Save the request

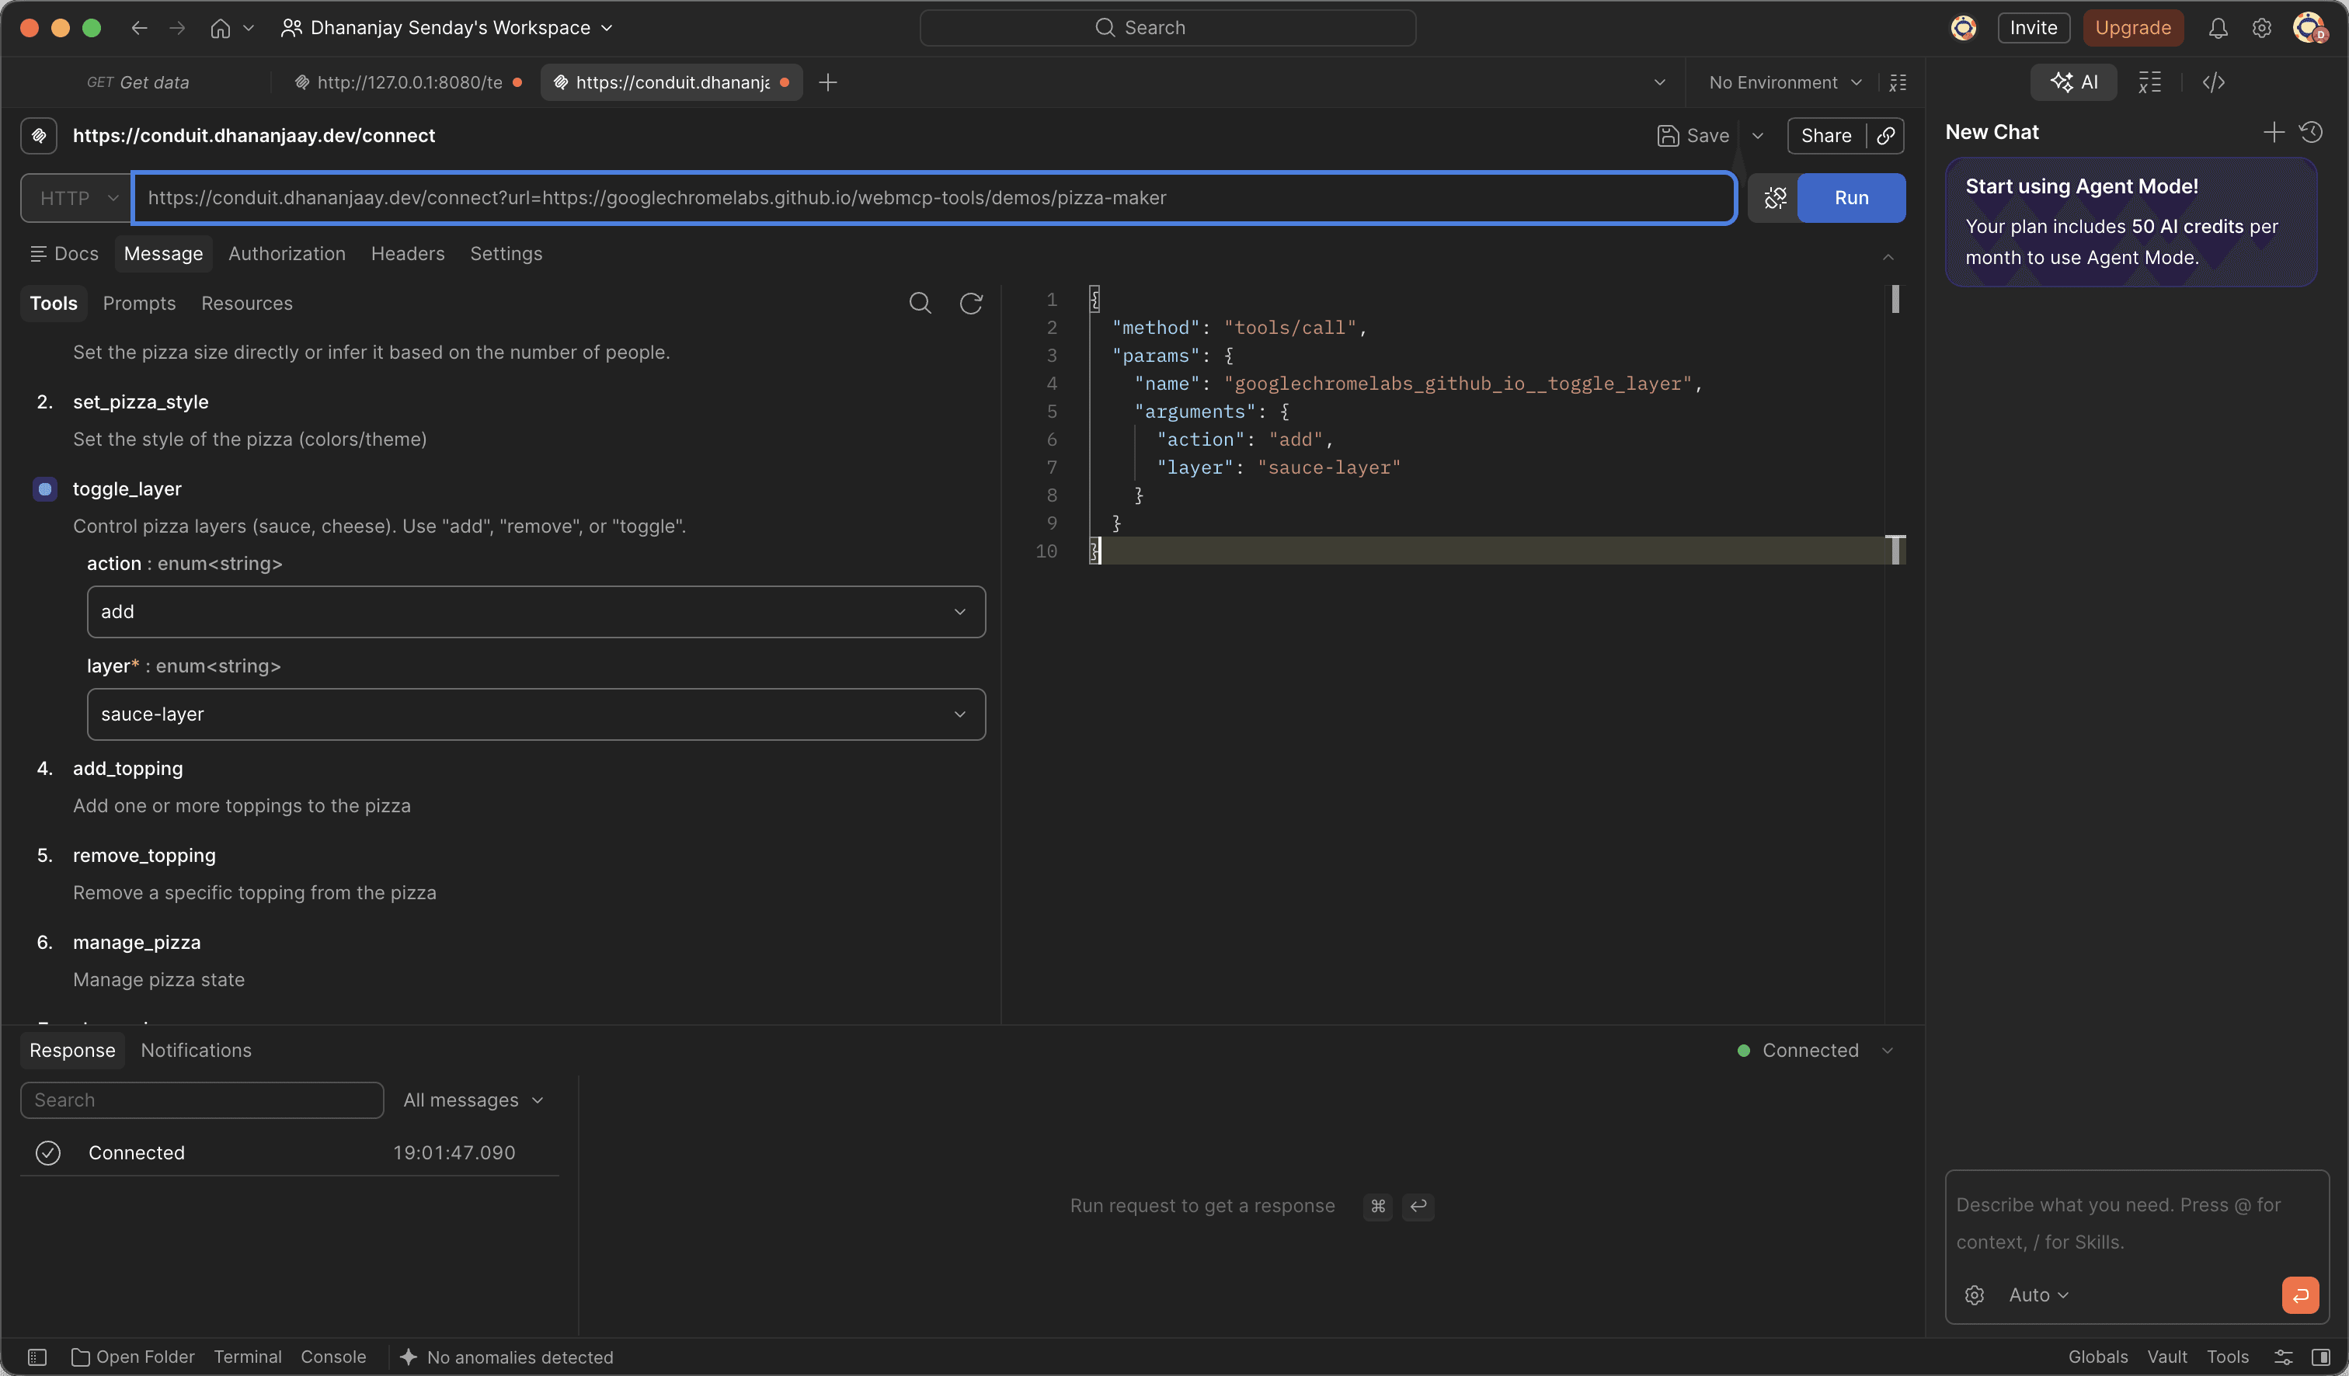tap(1693, 136)
